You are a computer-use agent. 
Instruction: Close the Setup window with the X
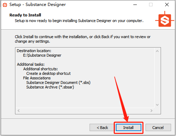click(167, 5)
